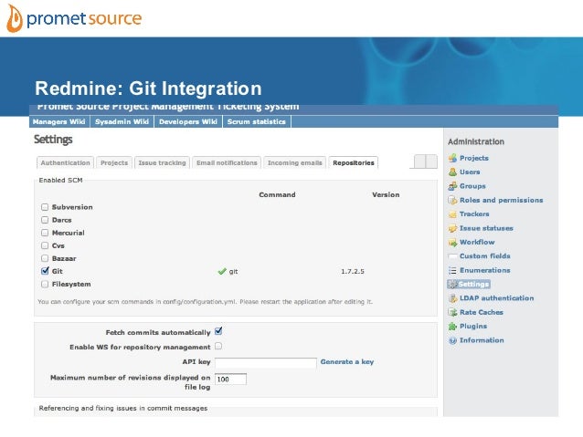
Task: Click the Plugins puzzle icon
Action: pos(452,327)
